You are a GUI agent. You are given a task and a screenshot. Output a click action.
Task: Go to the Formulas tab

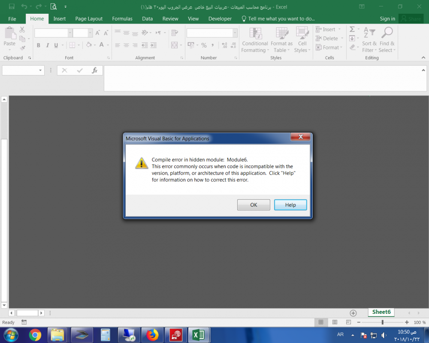click(x=122, y=19)
